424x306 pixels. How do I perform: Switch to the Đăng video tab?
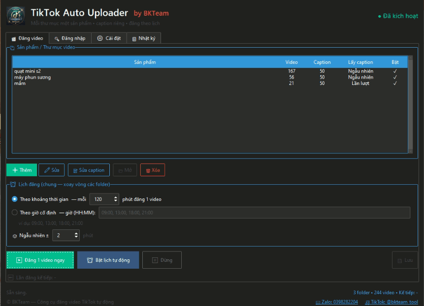[x=27, y=38]
